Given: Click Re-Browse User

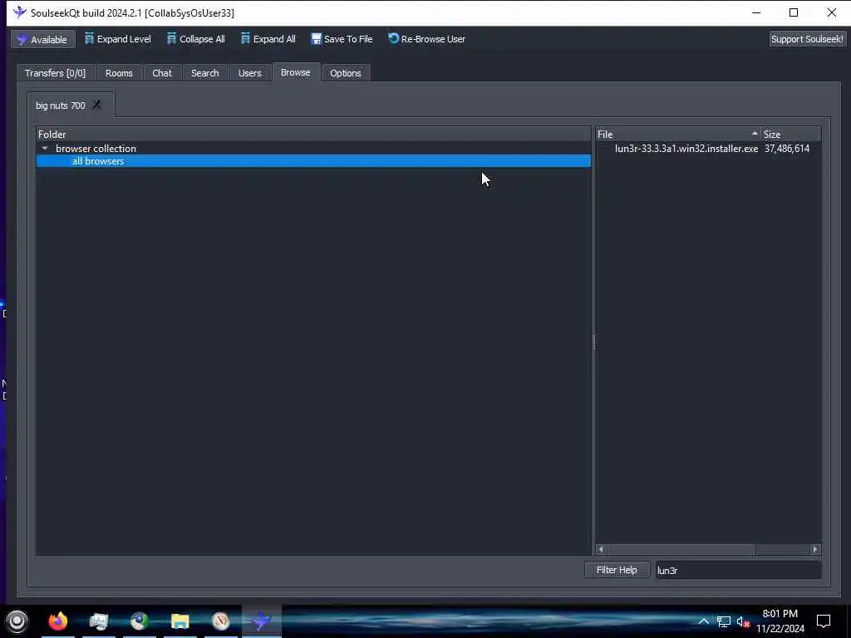Looking at the screenshot, I should [x=426, y=39].
